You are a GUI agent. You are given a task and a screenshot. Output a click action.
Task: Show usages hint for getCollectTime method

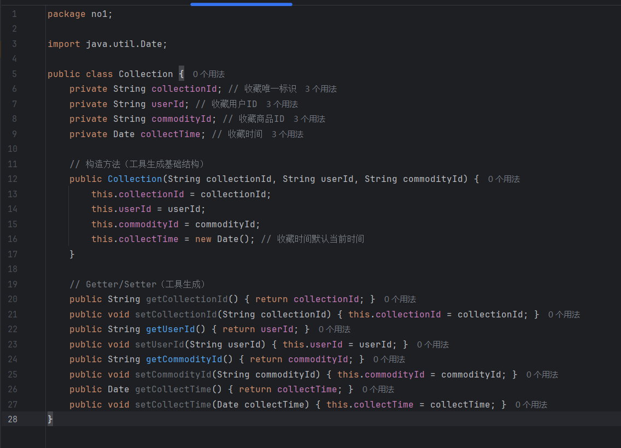378,390
